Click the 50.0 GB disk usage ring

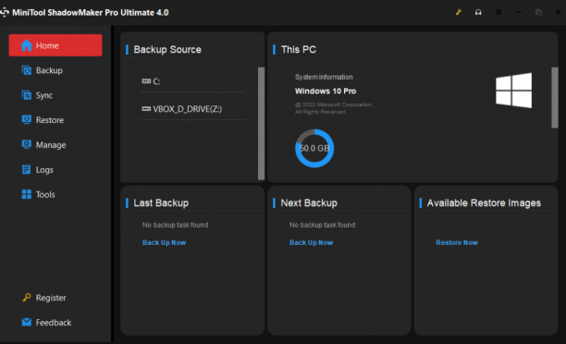(x=314, y=148)
